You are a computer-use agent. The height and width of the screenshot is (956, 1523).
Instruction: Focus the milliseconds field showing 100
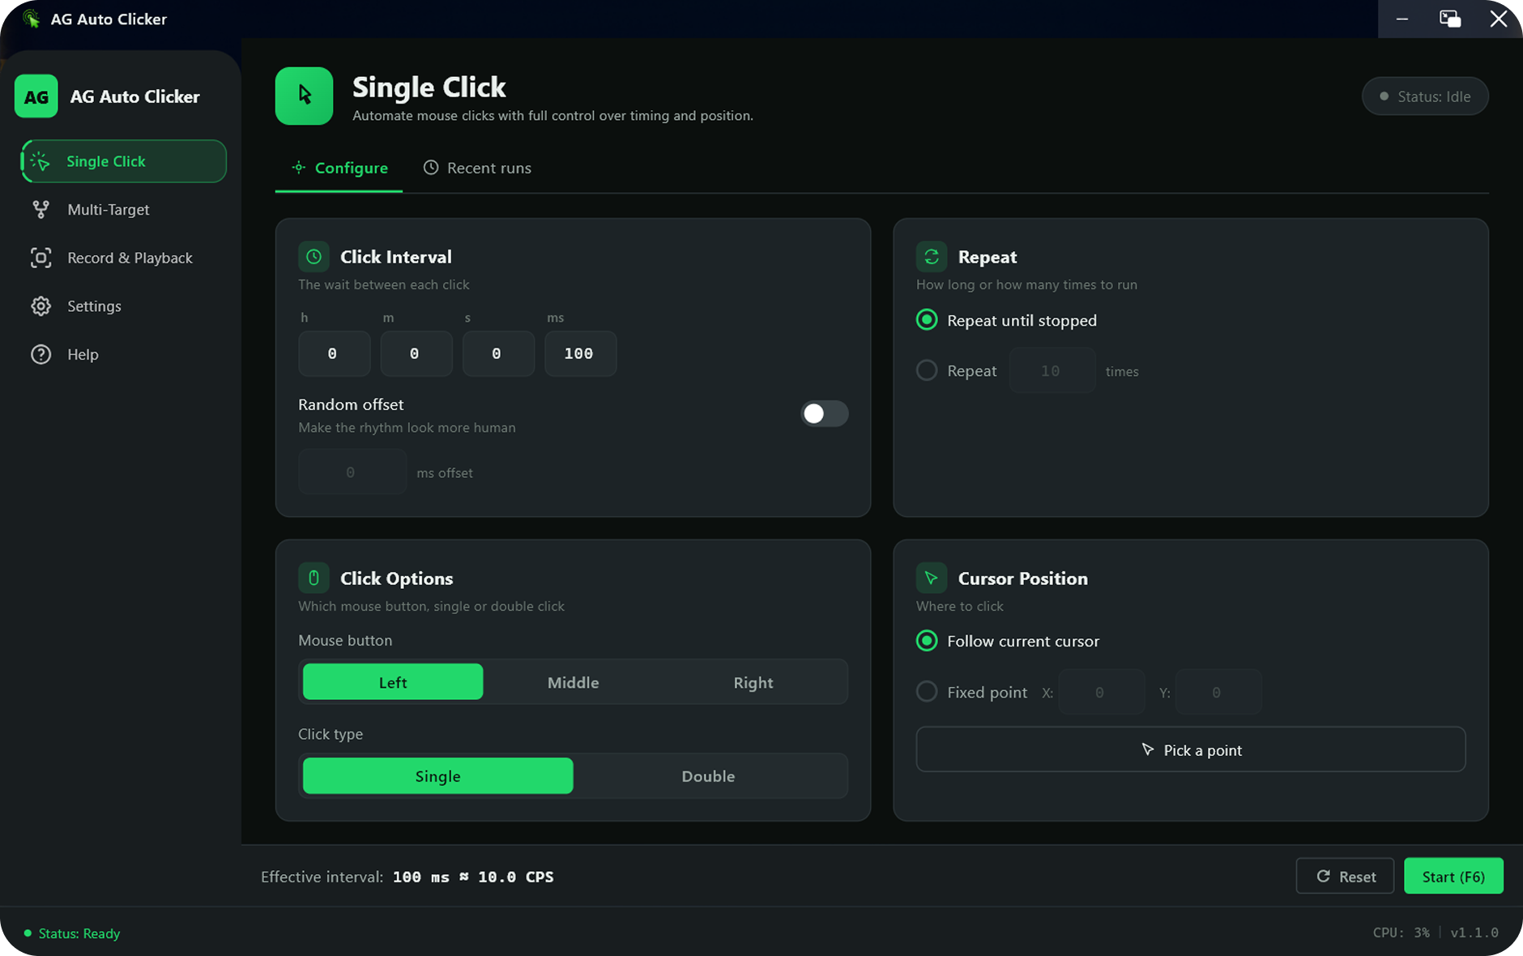(581, 353)
